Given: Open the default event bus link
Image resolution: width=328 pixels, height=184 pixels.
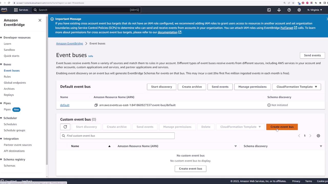Looking at the screenshot, I should (65, 105).
